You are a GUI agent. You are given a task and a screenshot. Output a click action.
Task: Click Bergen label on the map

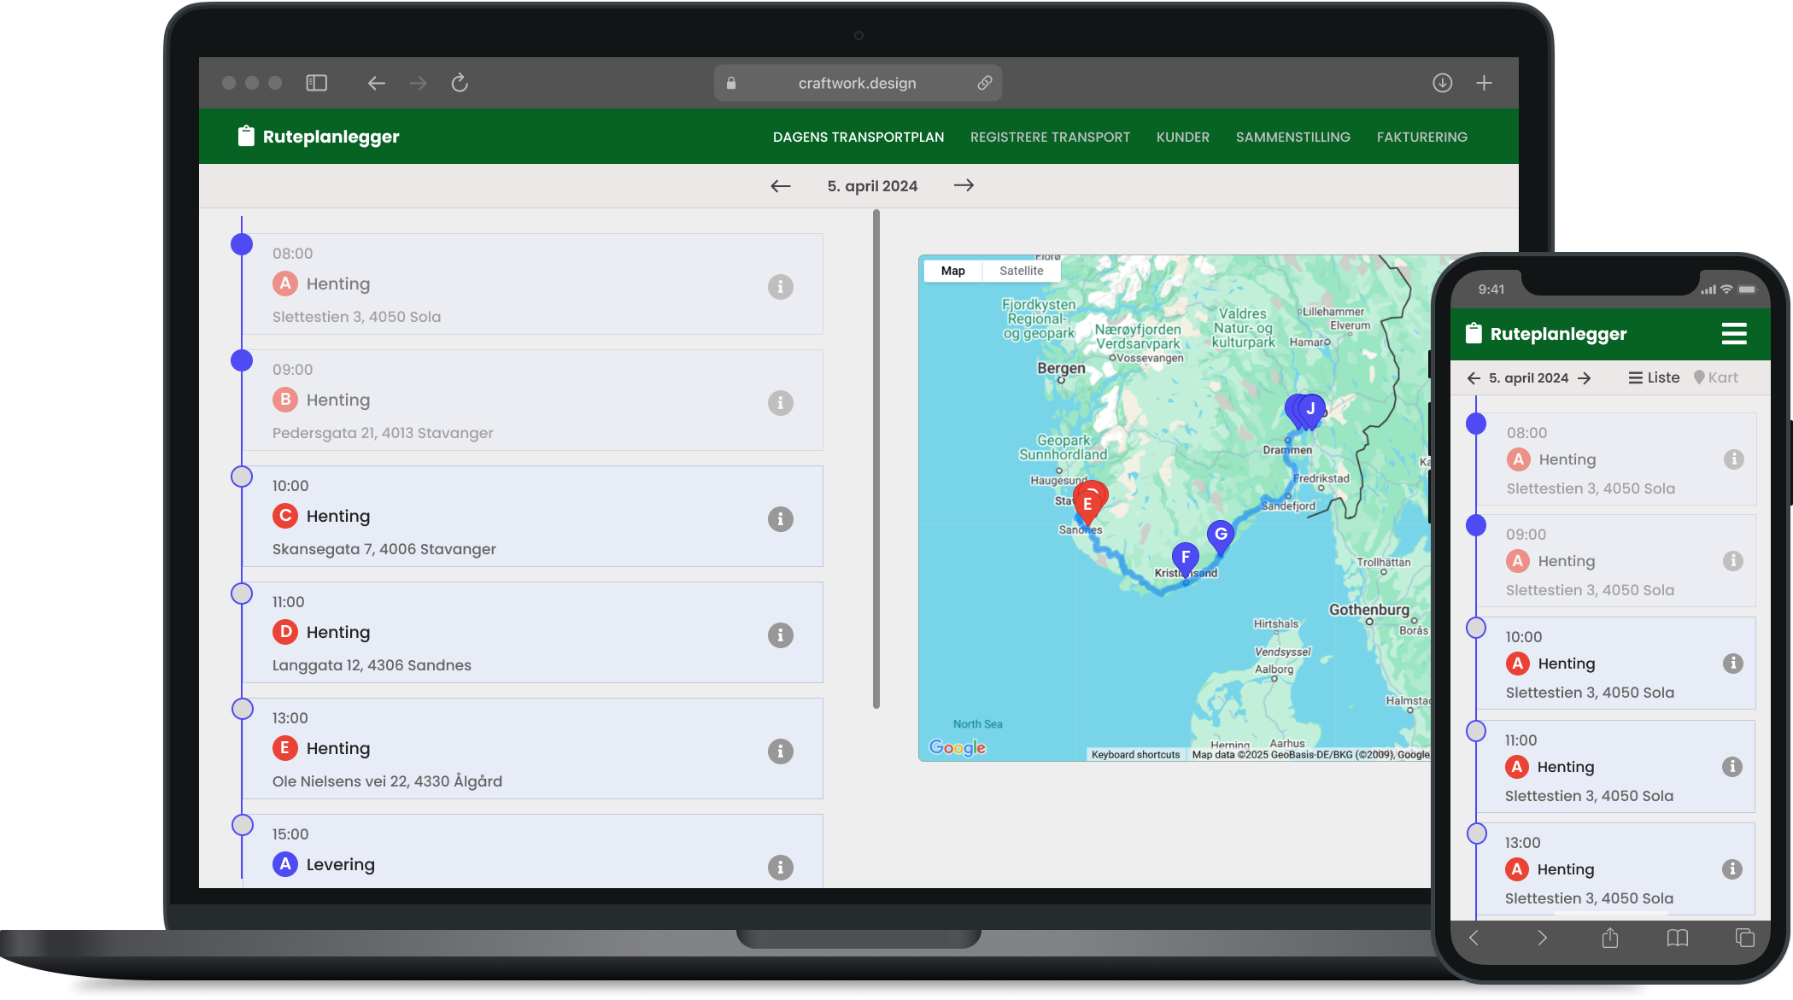1061,368
